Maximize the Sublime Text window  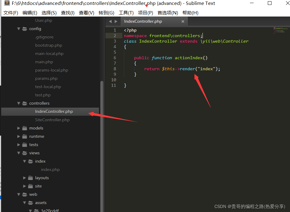click(x=270, y=3)
